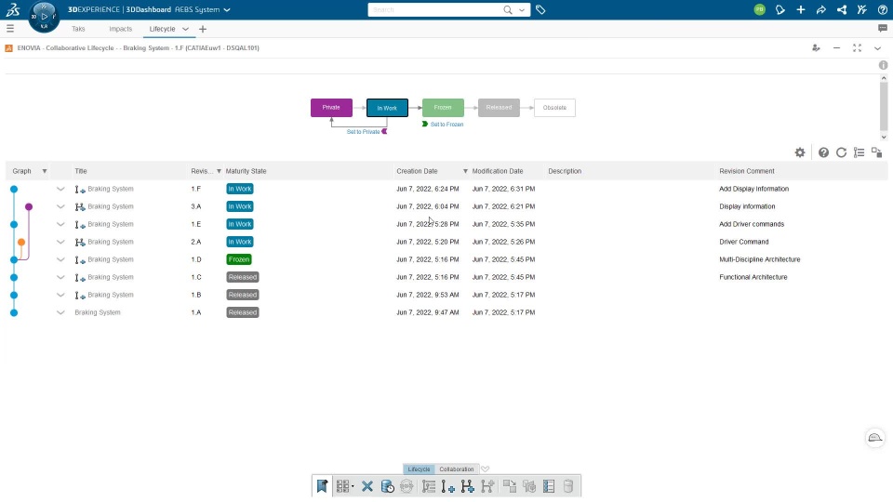Screen dimensions: 893x502
Task: Open the compass play button
Action: tap(44, 17)
